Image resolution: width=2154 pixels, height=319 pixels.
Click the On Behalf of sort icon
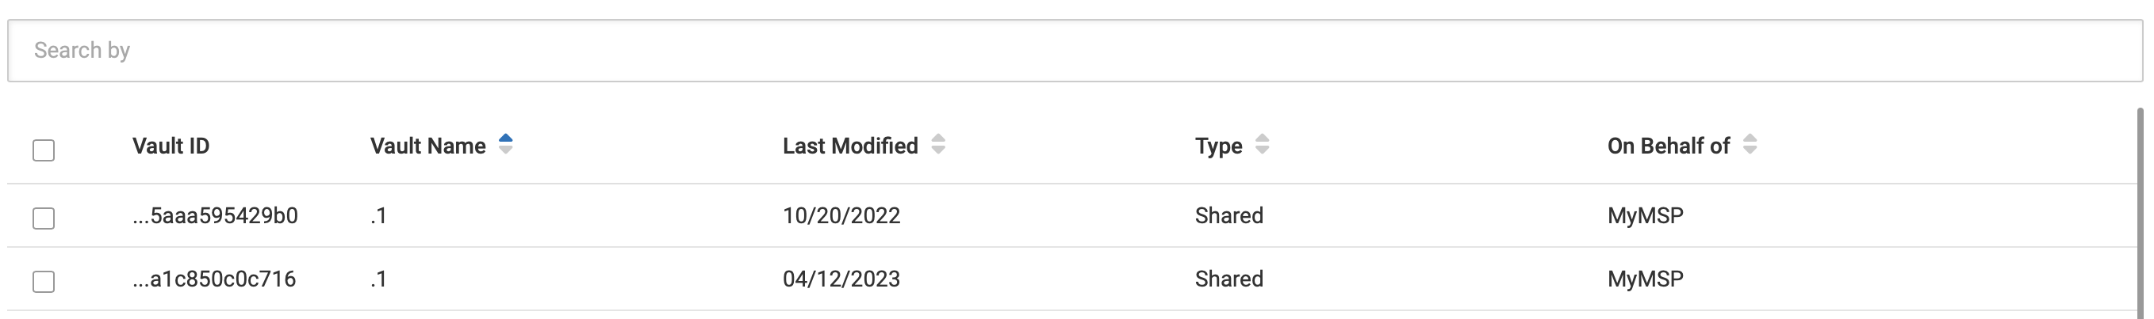[1750, 145]
